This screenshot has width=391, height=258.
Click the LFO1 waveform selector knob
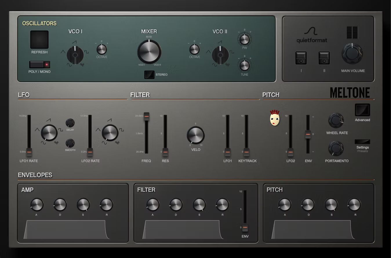[x=49, y=133]
